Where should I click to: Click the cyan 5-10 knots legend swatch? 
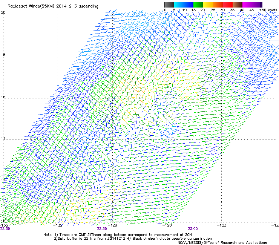179,5
